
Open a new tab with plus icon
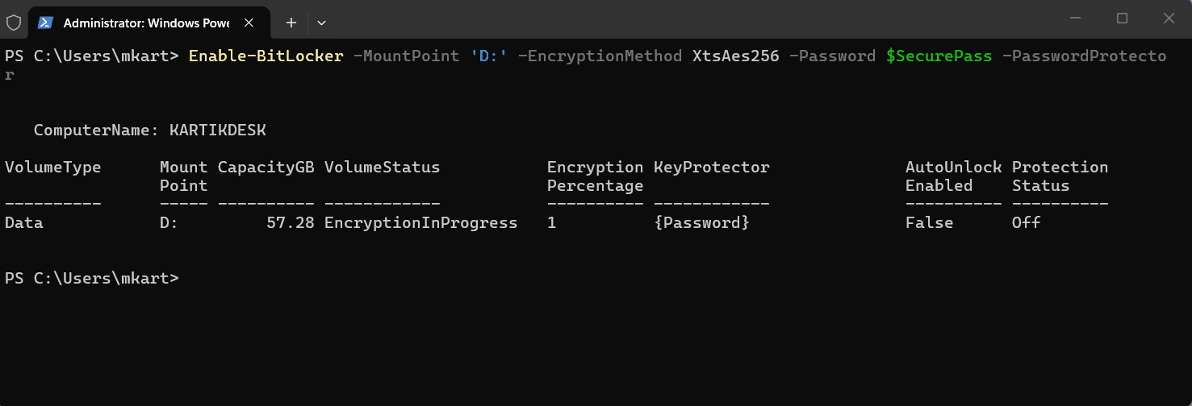click(291, 23)
